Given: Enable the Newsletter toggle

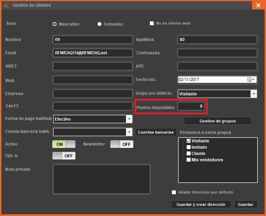Looking at the screenshot, I should click(x=121, y=144).
